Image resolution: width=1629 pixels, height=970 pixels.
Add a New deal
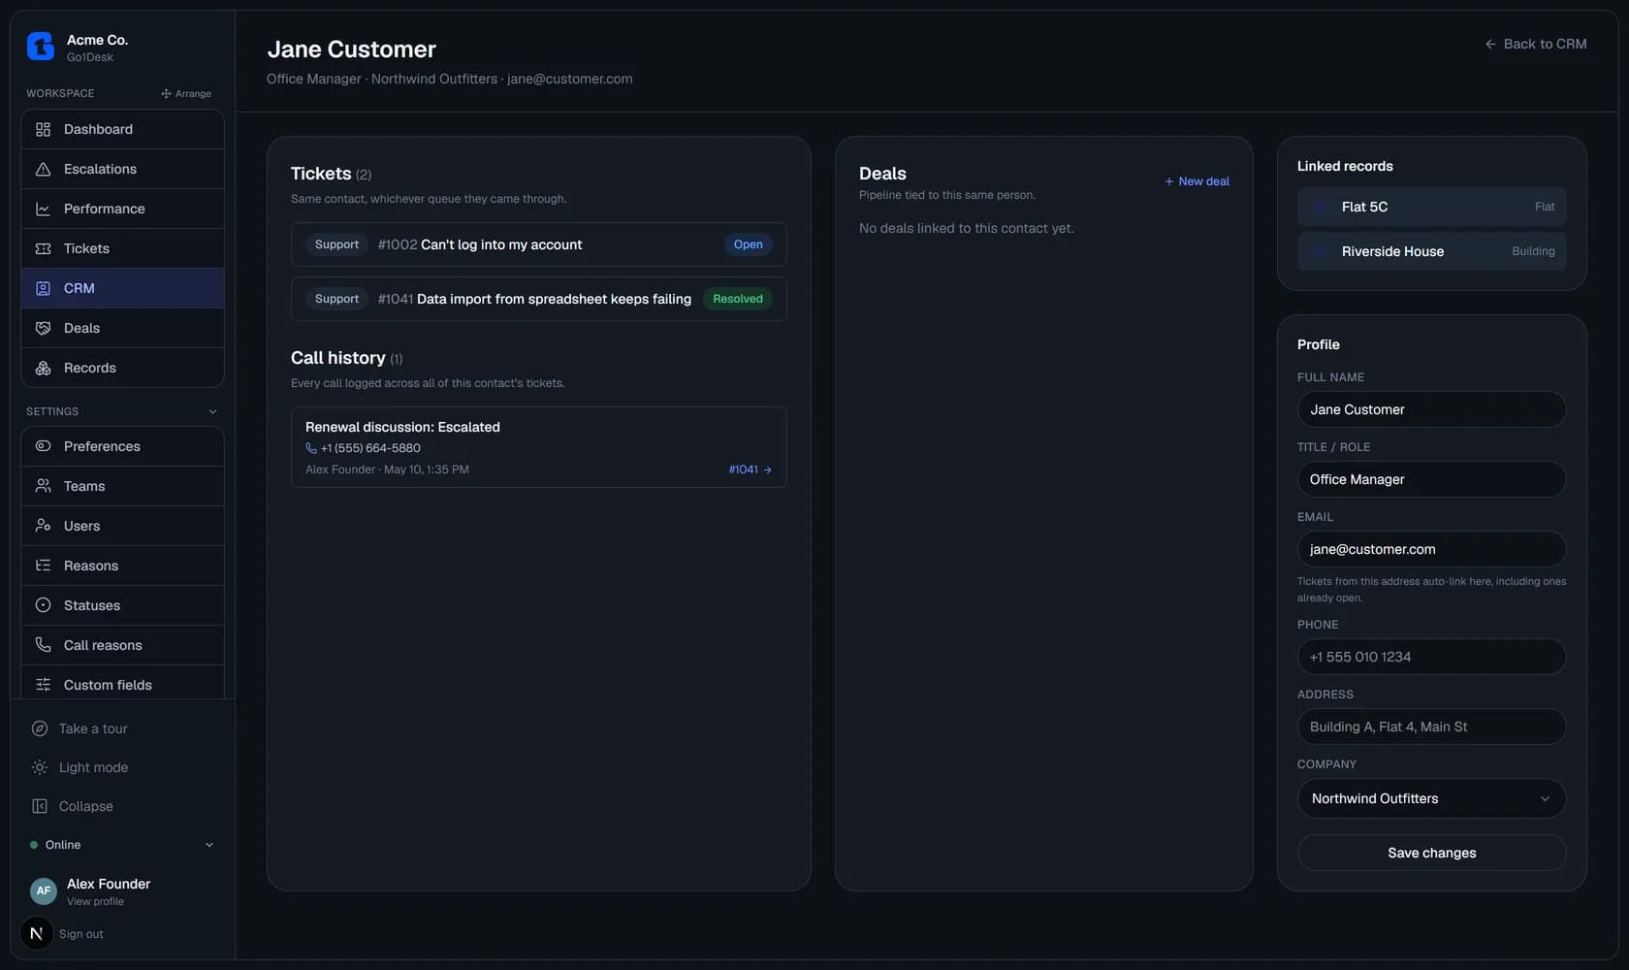(x=1197, y=181)
